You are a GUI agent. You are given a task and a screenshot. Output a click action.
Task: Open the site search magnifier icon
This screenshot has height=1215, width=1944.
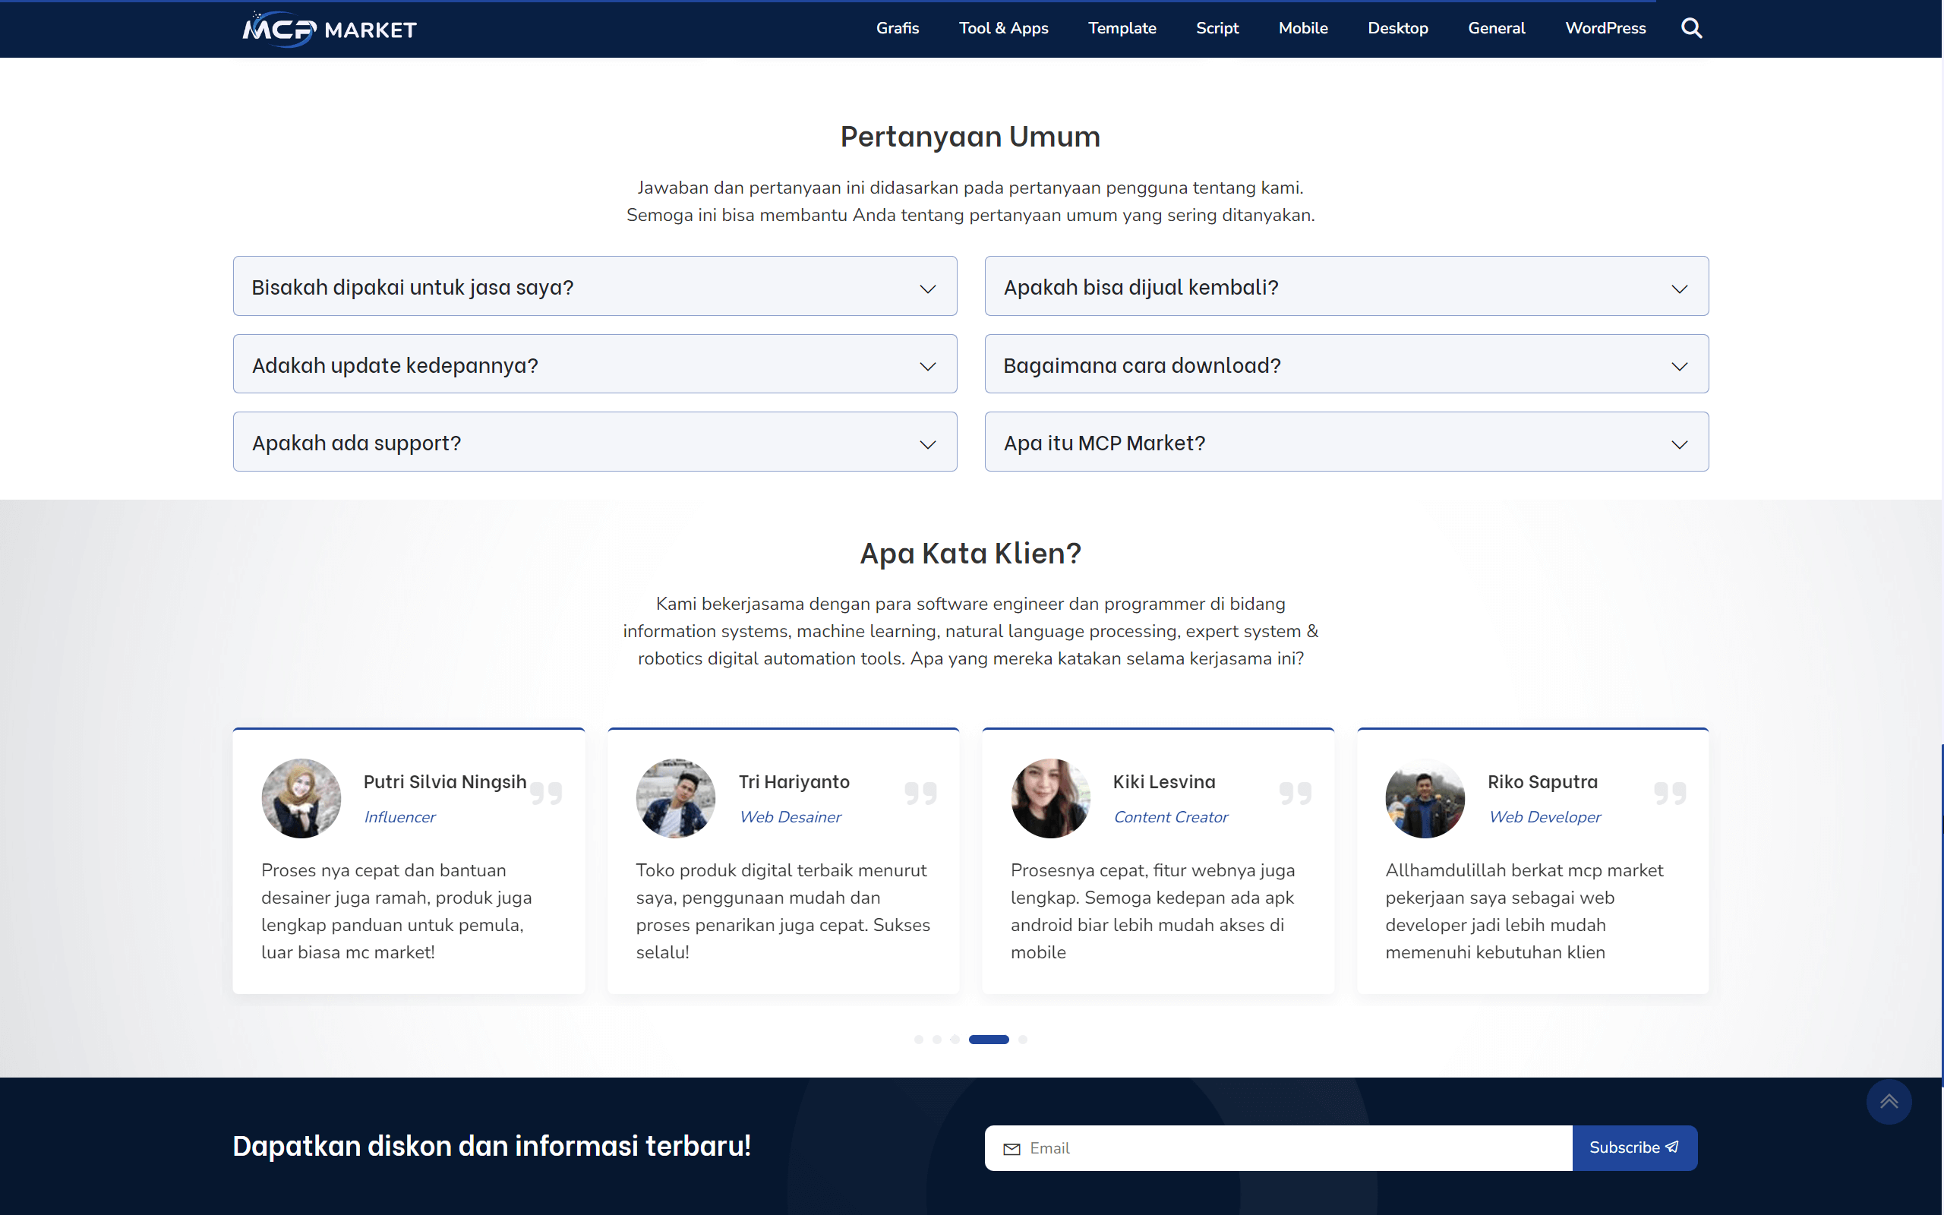tap(1691, 28)
